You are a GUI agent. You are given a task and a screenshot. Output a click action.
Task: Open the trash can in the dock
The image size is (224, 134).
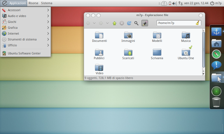(x=216, y=102)
